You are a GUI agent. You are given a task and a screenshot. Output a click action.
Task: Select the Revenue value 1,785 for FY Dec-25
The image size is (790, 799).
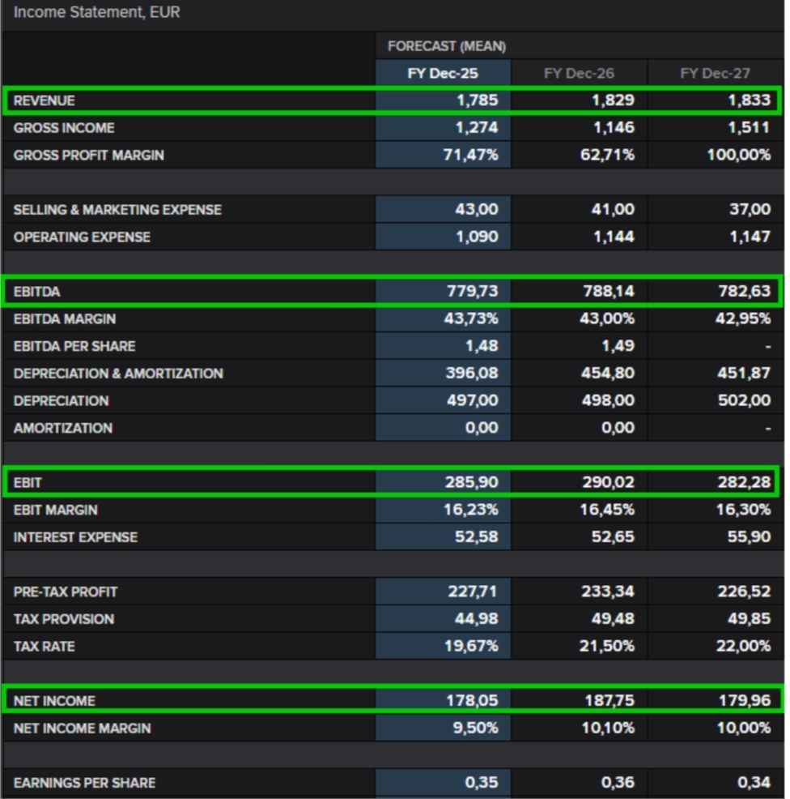[478, 100]
